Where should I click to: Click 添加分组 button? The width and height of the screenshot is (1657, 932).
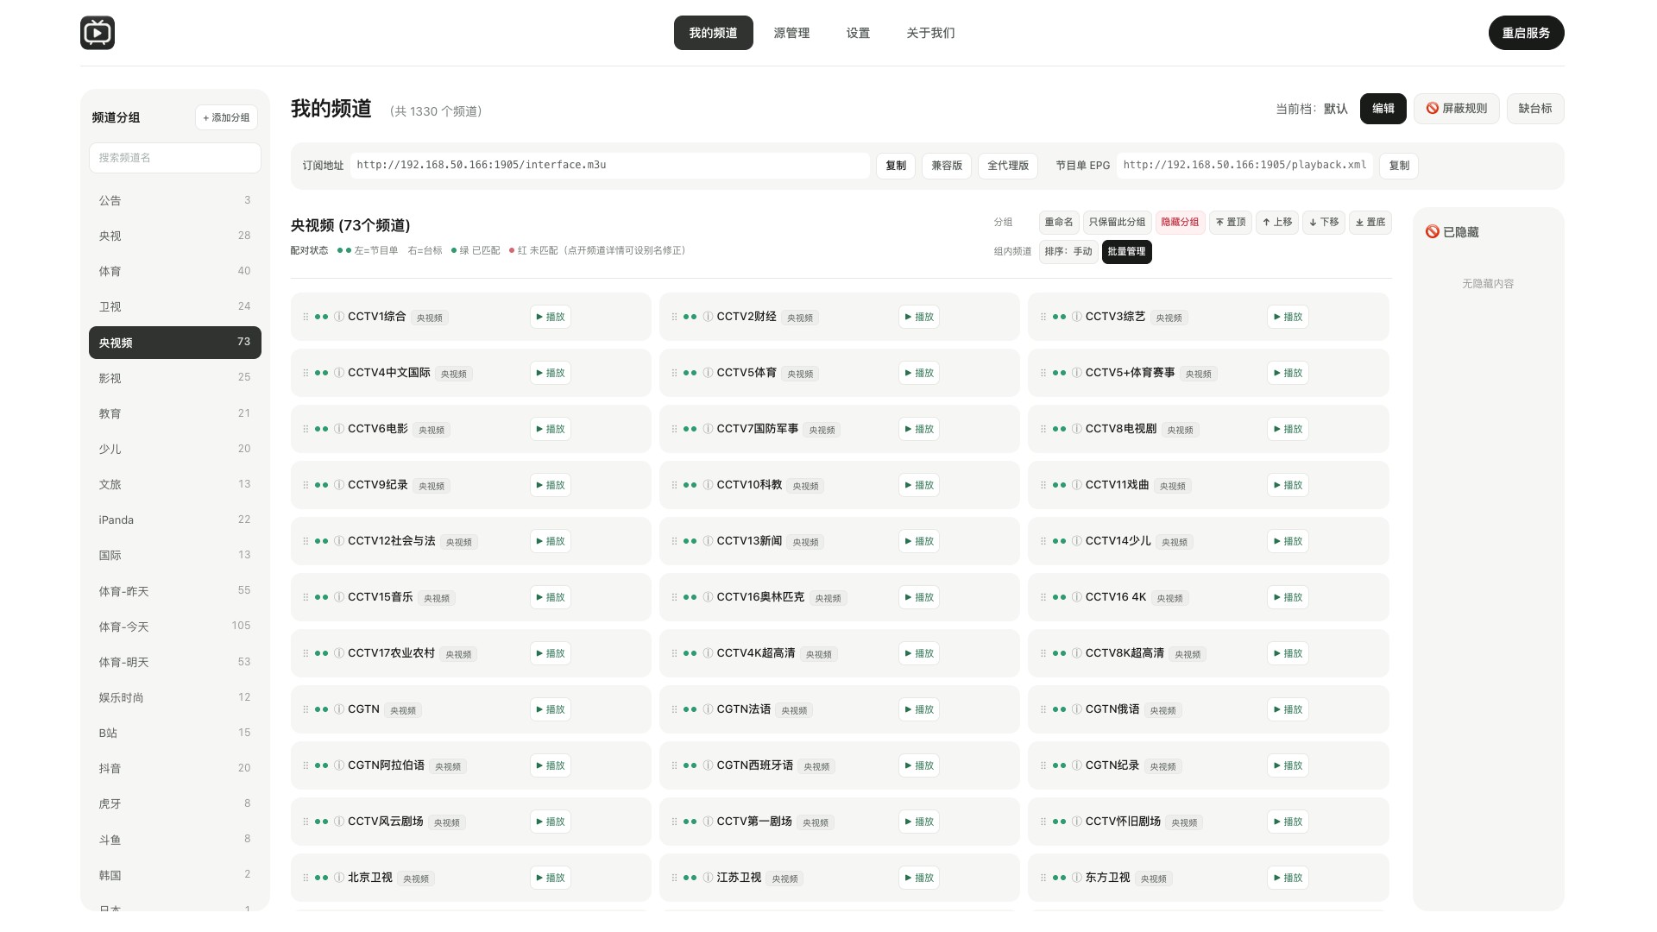point(226,117)
